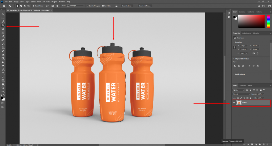
Task: Select the Frame tool
Action: [x=3, y=33]
